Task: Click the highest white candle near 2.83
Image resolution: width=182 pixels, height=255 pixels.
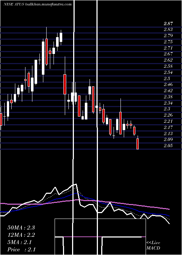Action: coord(61,37)
